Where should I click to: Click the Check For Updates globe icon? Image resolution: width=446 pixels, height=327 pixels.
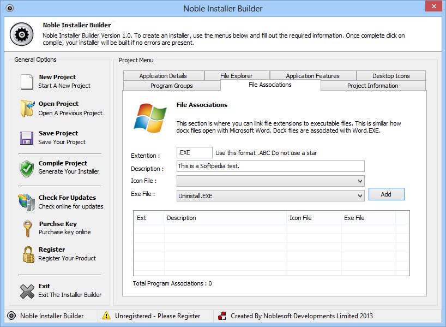click(x=27, y=202)
